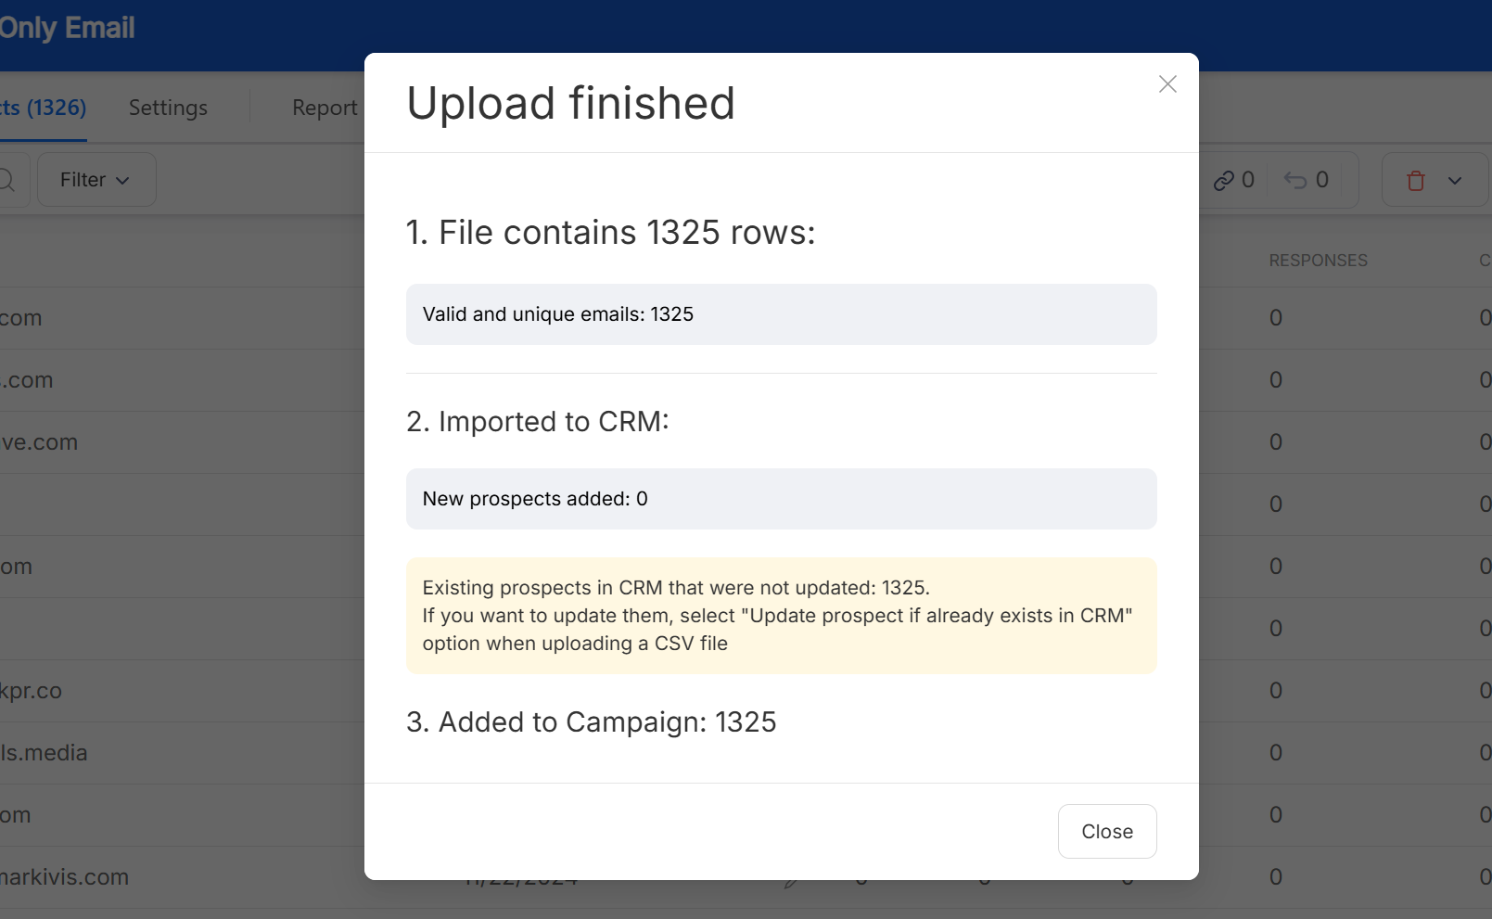This screenshot has height=919, width=1492.
Task: Click the link clicks icon showing 0
Action: (1233, 180)
